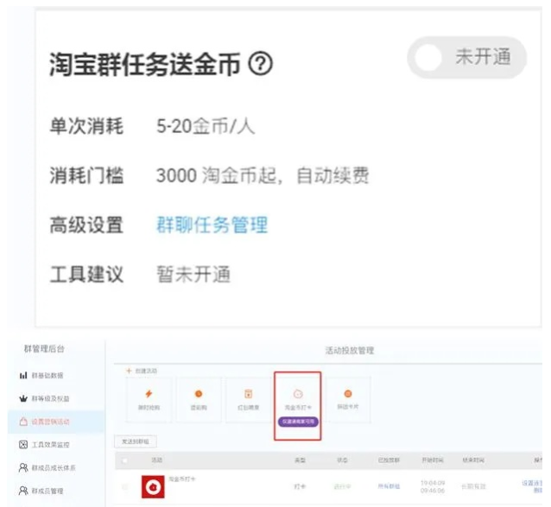Open the 群聊任务管理 link
The height and width of the screenshot is (507, 551).
pos(212,225)
